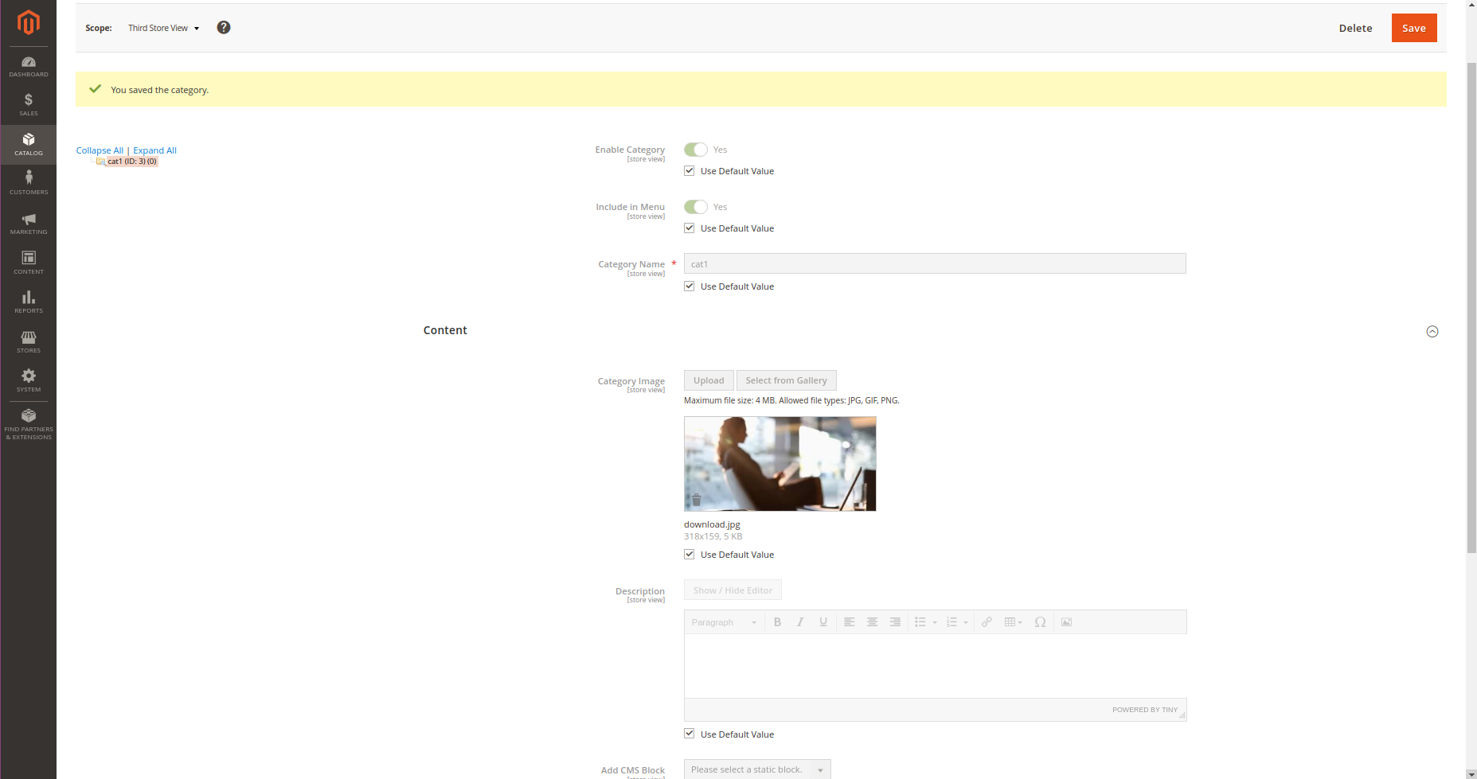Uncheck Use Default Value for Include in Menu
The image size is (1477, 779).
pos(690,228)
